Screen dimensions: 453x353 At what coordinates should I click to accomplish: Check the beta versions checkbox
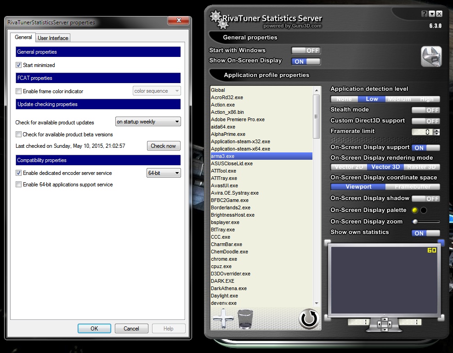point(18,134)
